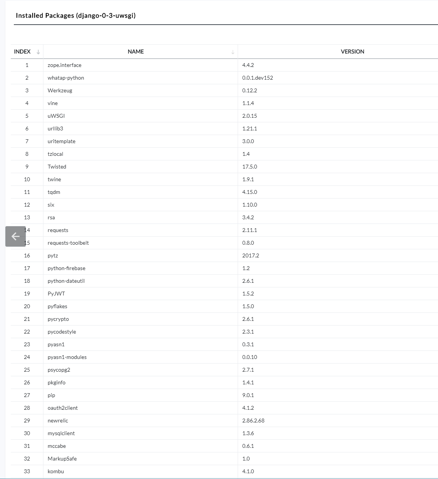Screen dimensions: 438x479
Task: Click the Installed Packages title text
Action: point(75,15)
